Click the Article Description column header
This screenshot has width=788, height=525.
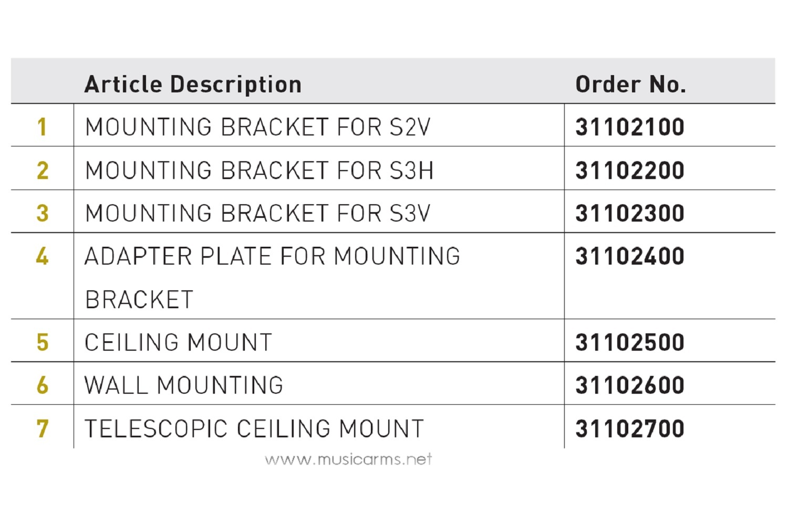(193, 84)
